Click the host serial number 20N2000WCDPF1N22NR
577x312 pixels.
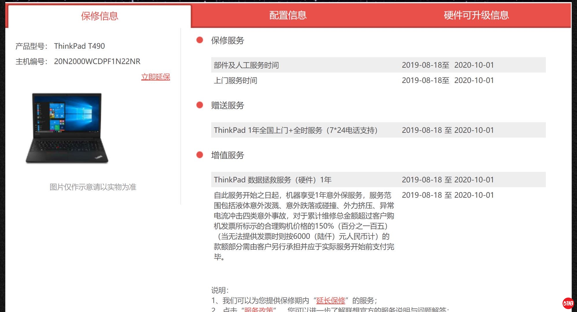[x=97, y=62]
